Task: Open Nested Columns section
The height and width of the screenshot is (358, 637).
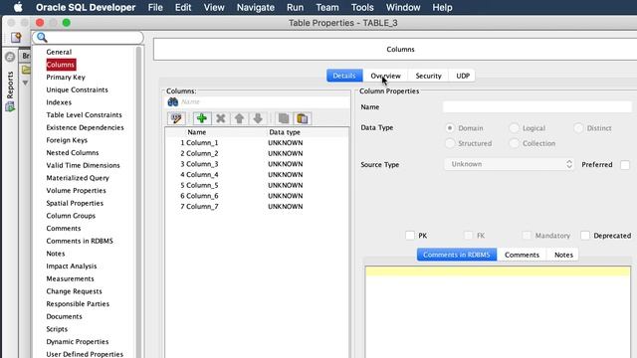Action: [x=73, y=152]
